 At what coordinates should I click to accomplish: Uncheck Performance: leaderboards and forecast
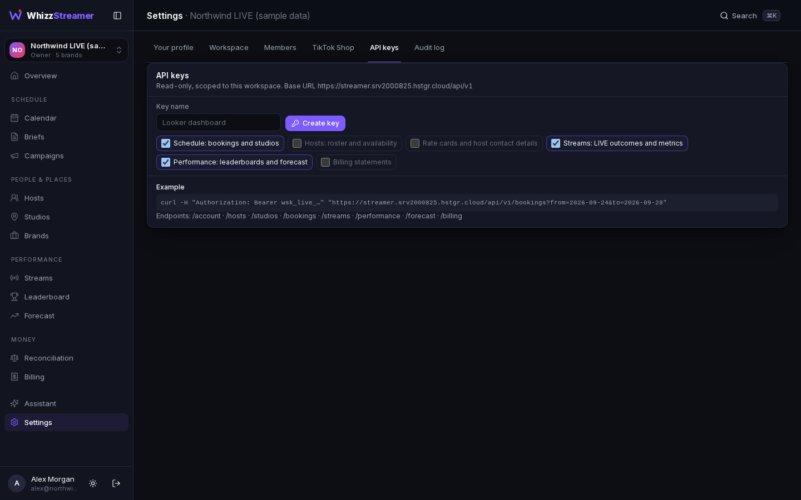(x=166, y=162)
